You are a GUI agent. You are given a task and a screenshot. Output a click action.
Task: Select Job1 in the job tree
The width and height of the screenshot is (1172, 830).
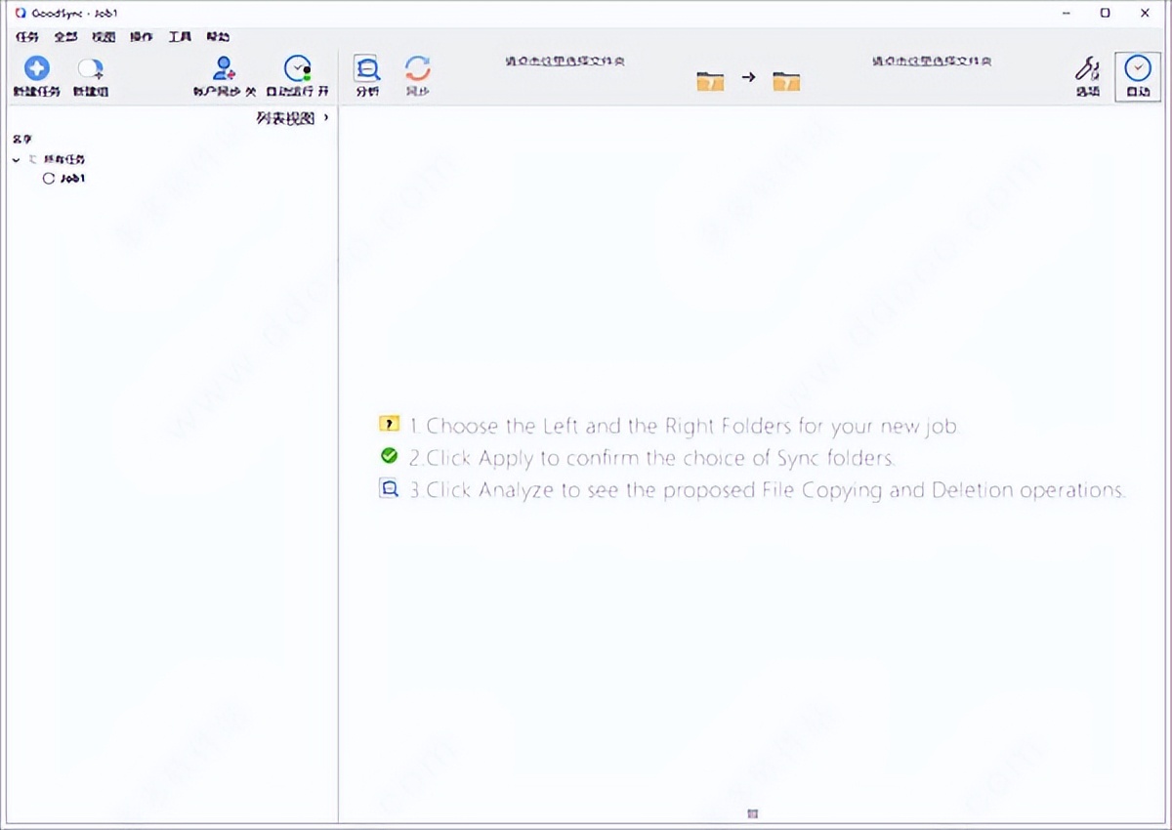click(x=72, y=179)
